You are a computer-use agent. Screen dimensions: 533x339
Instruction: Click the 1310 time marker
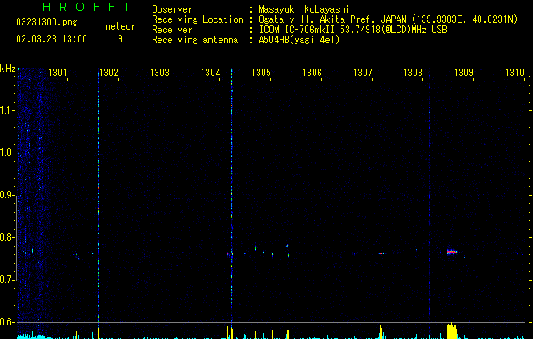[514, 73]
